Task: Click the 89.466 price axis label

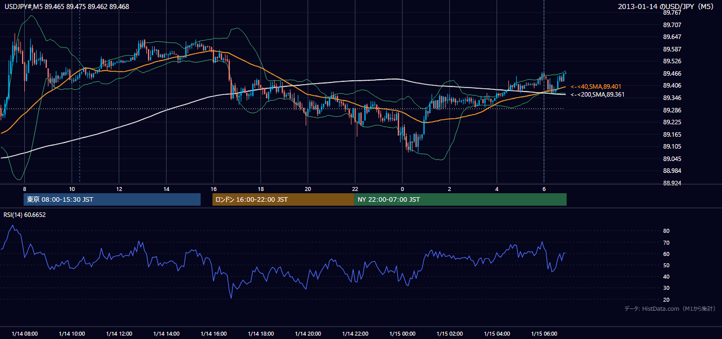Action: pyautogui.click(x=672, y=73)
